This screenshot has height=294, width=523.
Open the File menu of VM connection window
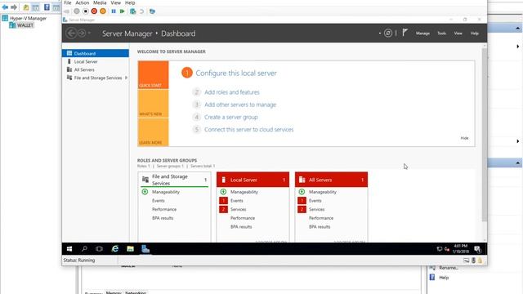click(67, 2)
